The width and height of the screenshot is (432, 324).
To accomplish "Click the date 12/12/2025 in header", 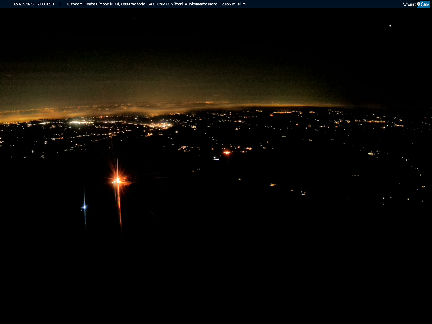I will click(x=23, y=4).
